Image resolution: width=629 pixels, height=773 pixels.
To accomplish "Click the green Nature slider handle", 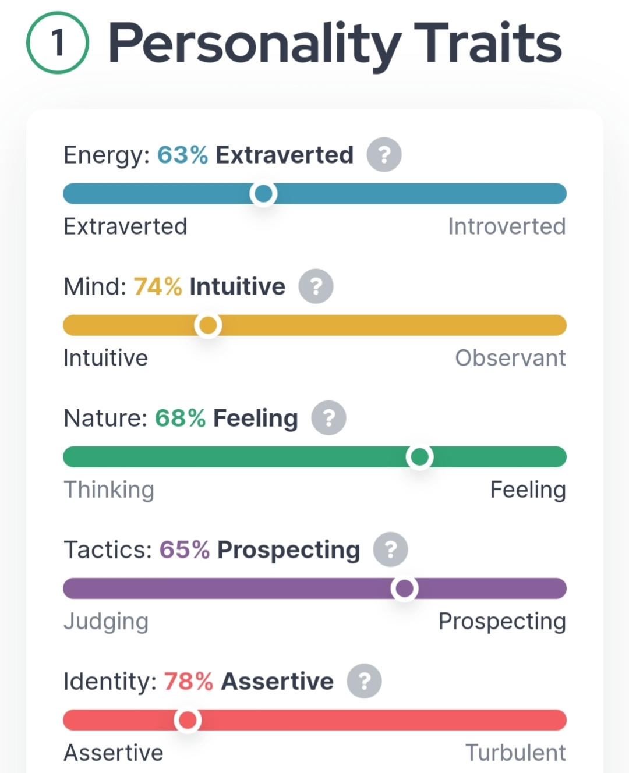I will [419, 457].
